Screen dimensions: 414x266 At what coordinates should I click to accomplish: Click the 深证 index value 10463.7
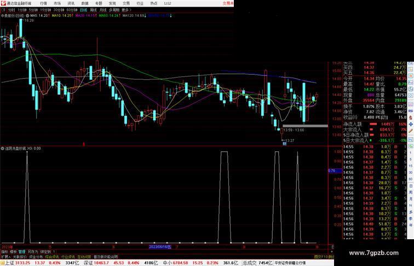[x=100, y=263]
